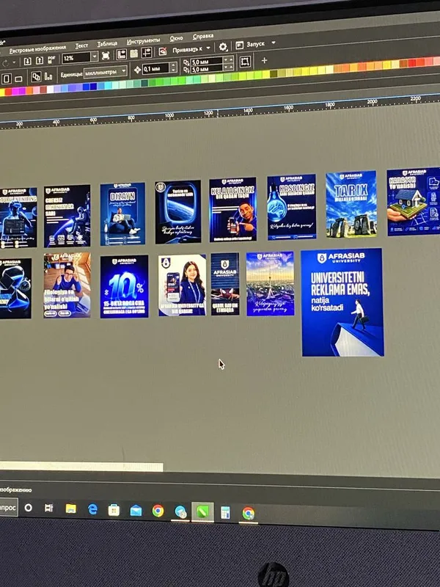
Task: Select the lightbulb brain poster
Action: (x=291, y=207)
